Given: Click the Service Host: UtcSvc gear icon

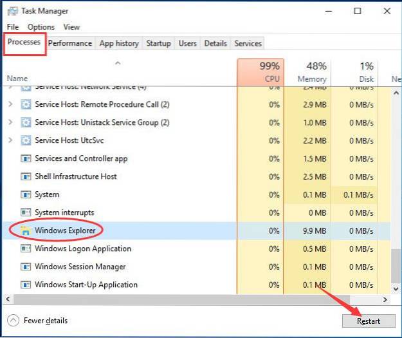Looking at the screenshot, I should pyautogui.click(x=26, y=140).
